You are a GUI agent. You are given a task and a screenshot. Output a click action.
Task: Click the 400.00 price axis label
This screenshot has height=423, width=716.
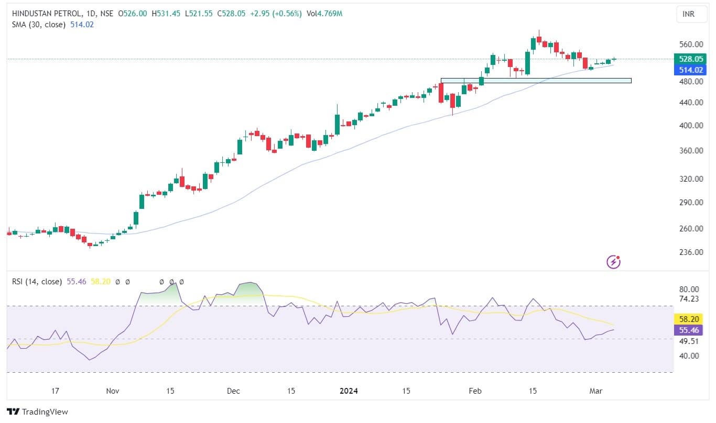[691, 126]
